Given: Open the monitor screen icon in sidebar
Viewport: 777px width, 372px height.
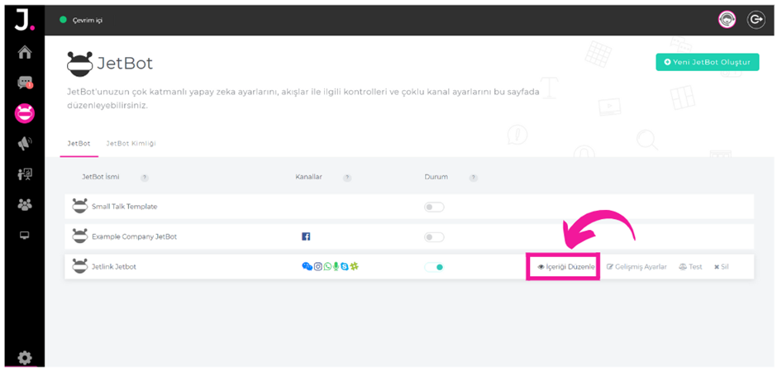Looking at the screenshot, I should (25, 235).
